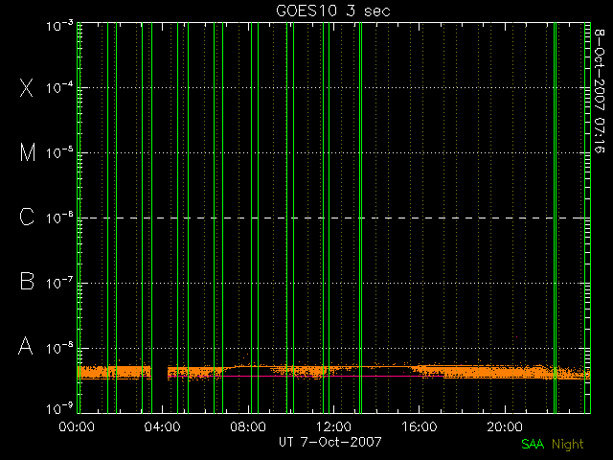This screenshot has width=613, height=460.
Task: Click the 10^-7 y-axis tick label
Action: (x=59, y=282)
